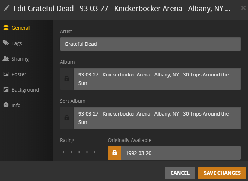This screenshot has height=181, width=248.
Task: Unlock the Originally Available date field
Action: (114, 153)
